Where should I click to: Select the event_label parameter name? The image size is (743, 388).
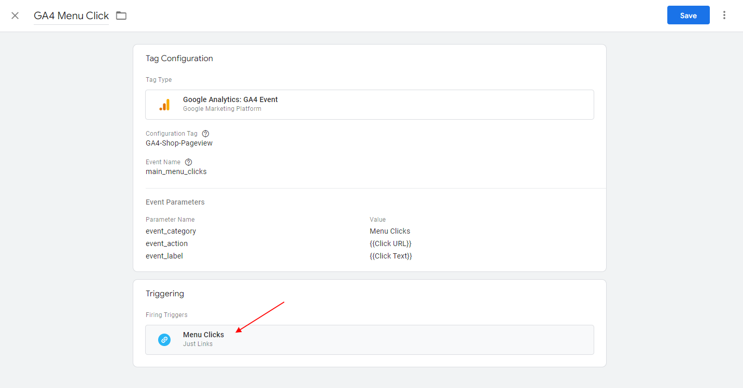coord(164,256)
